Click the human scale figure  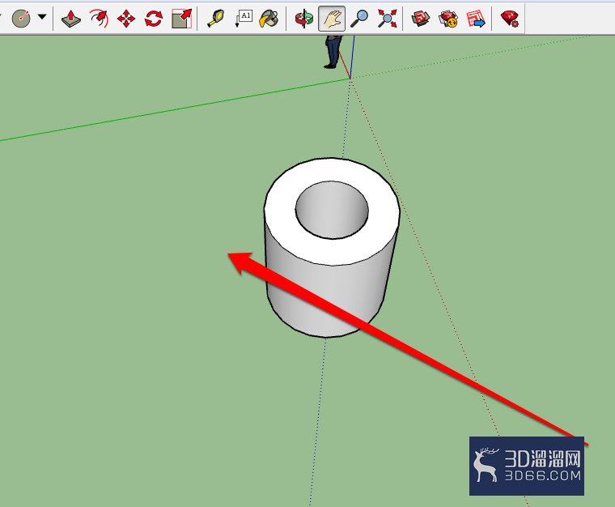[333, 51]
